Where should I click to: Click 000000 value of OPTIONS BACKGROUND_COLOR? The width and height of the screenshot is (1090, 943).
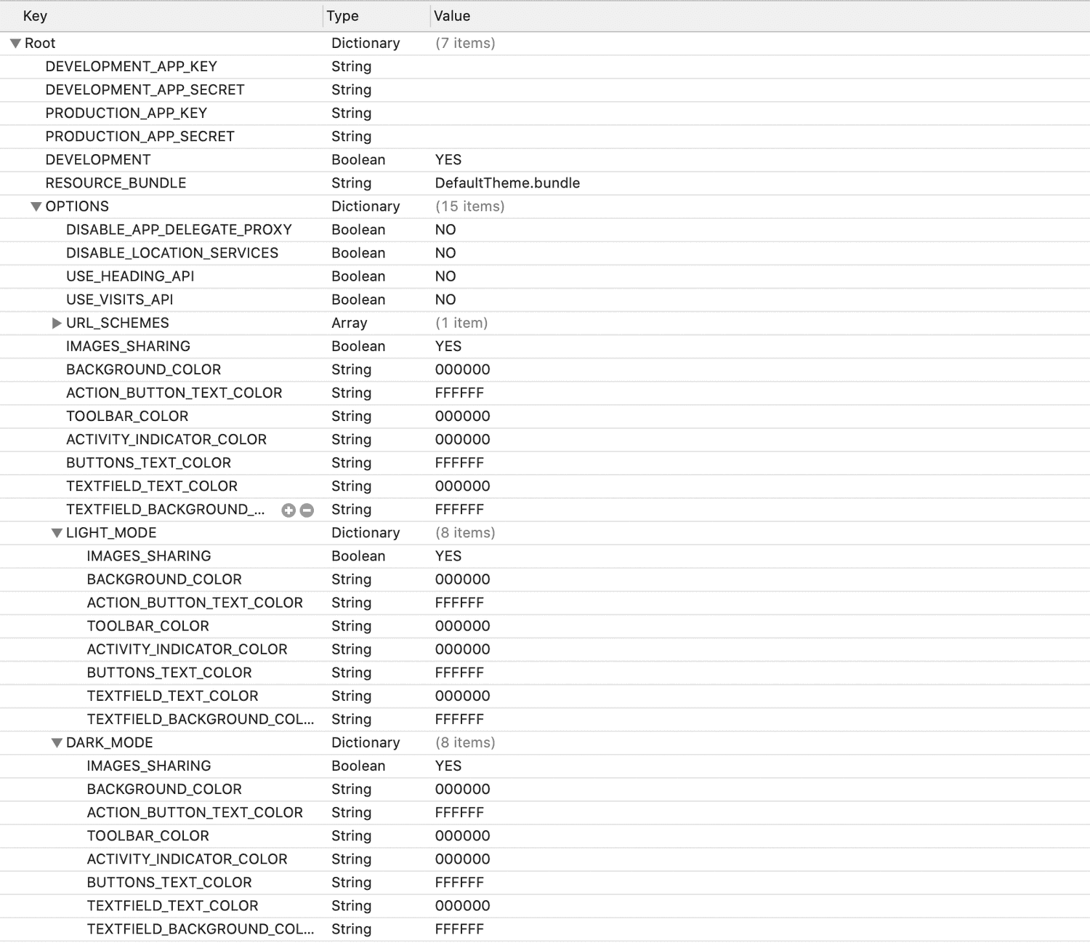click(463, 370)
